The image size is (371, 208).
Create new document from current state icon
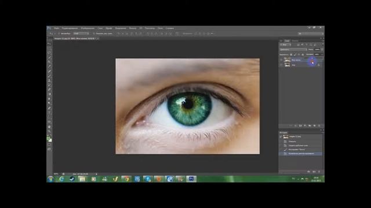(308, 172)
